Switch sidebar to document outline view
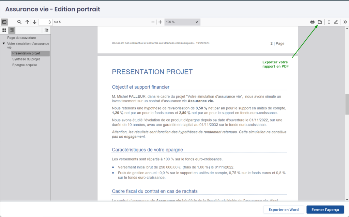This screenshot has width=349, height=217. point(12,30)
